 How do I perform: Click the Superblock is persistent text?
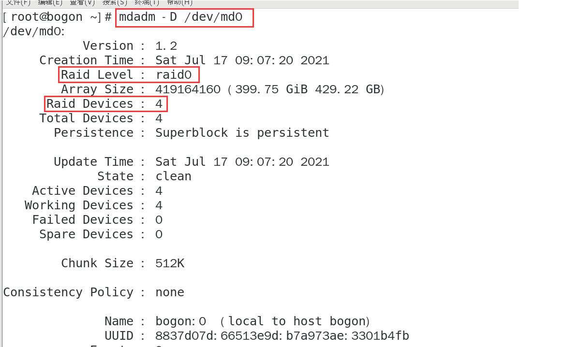point(242,133)
